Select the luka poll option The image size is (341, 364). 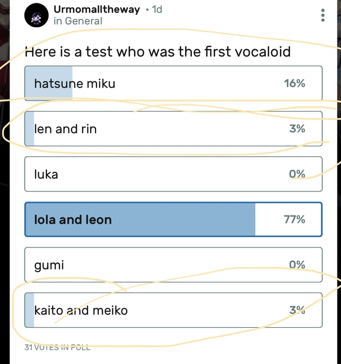173,174
